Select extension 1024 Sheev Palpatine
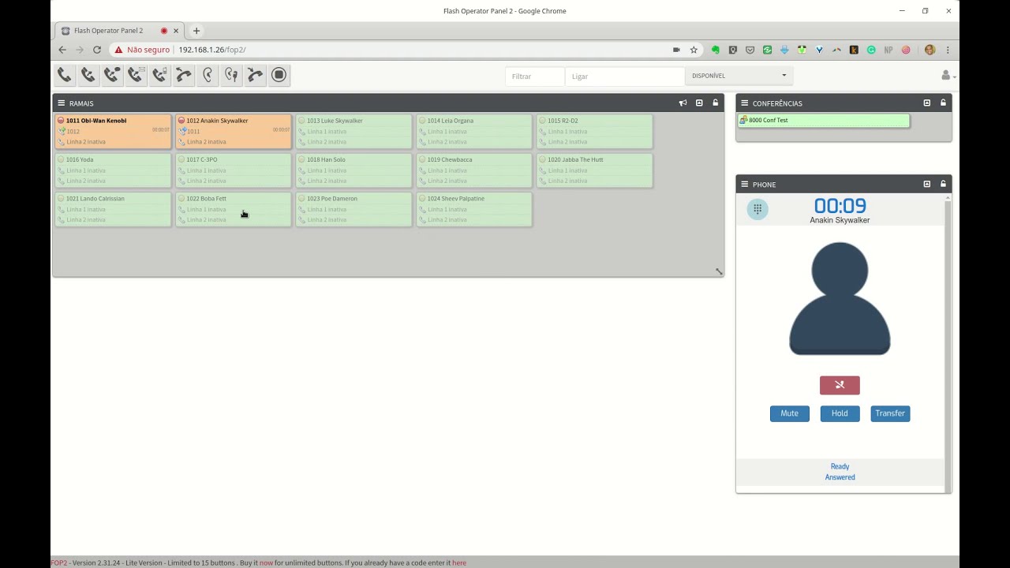This screenshot has width=1010, height=568. (474, 209)
